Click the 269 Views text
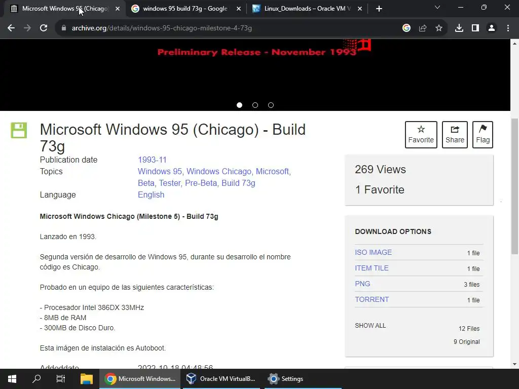This screenshot has width=519, height=389. (x=380, y=169)
